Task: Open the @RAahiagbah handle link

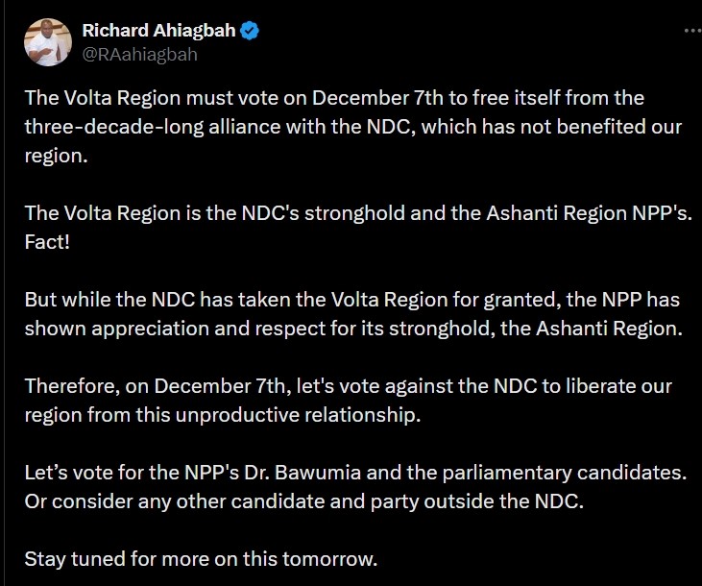Action: coord(140,54)
